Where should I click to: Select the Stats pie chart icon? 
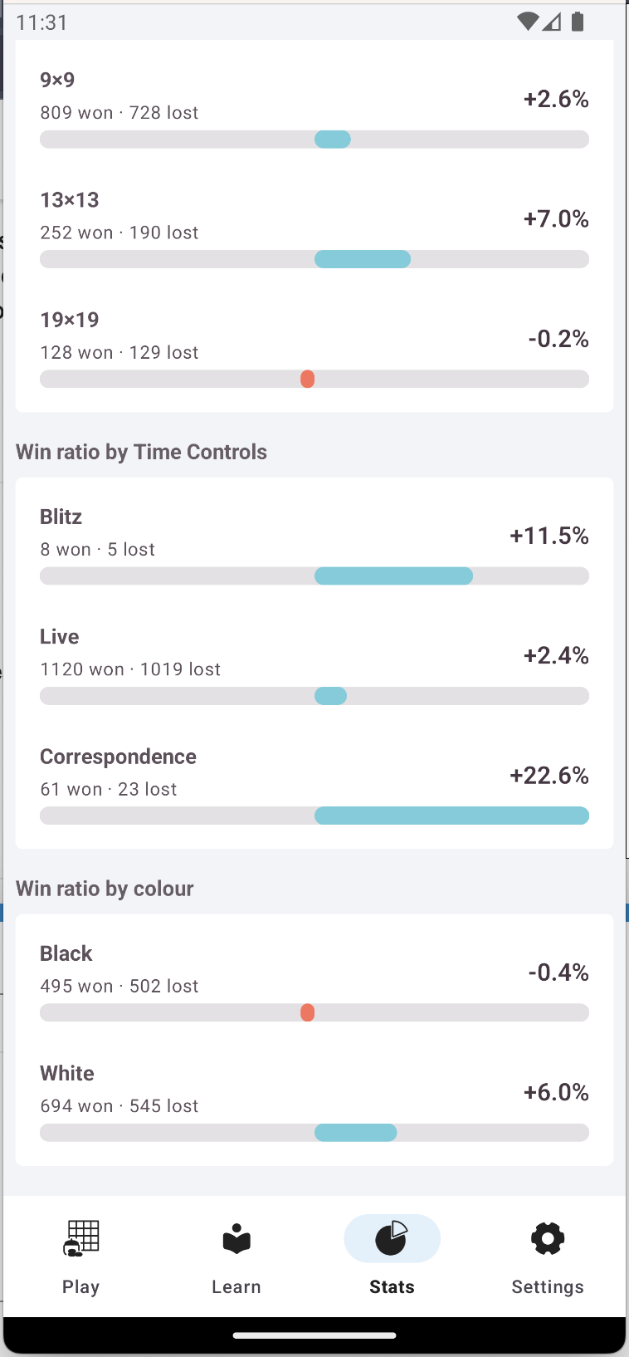[x=392, y=1238]
